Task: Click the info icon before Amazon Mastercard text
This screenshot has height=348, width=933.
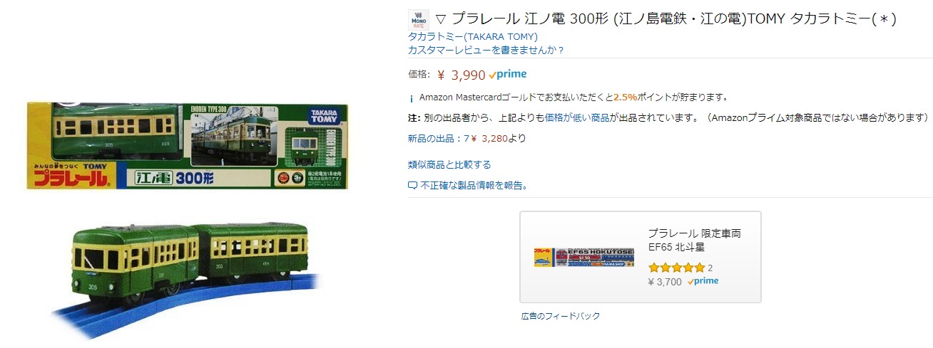Action: click(x=412, y=98)
